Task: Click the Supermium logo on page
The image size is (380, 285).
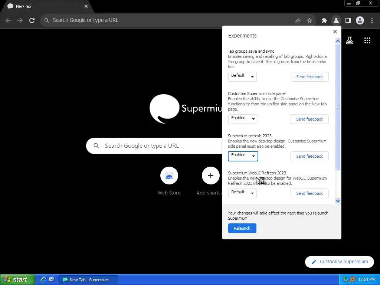Action: (x=186, y=108)
